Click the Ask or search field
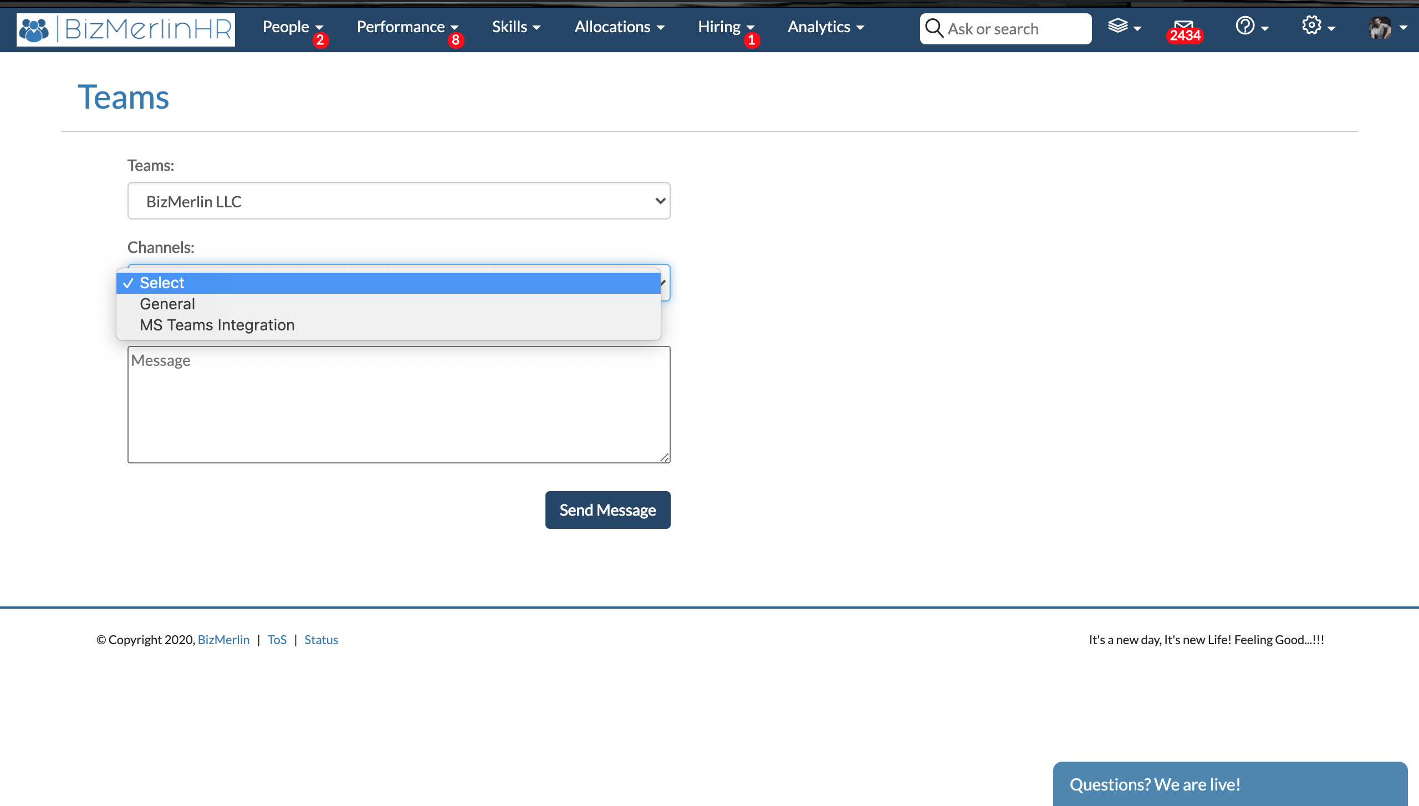 pyautogui.click(x=1006, y=29)
